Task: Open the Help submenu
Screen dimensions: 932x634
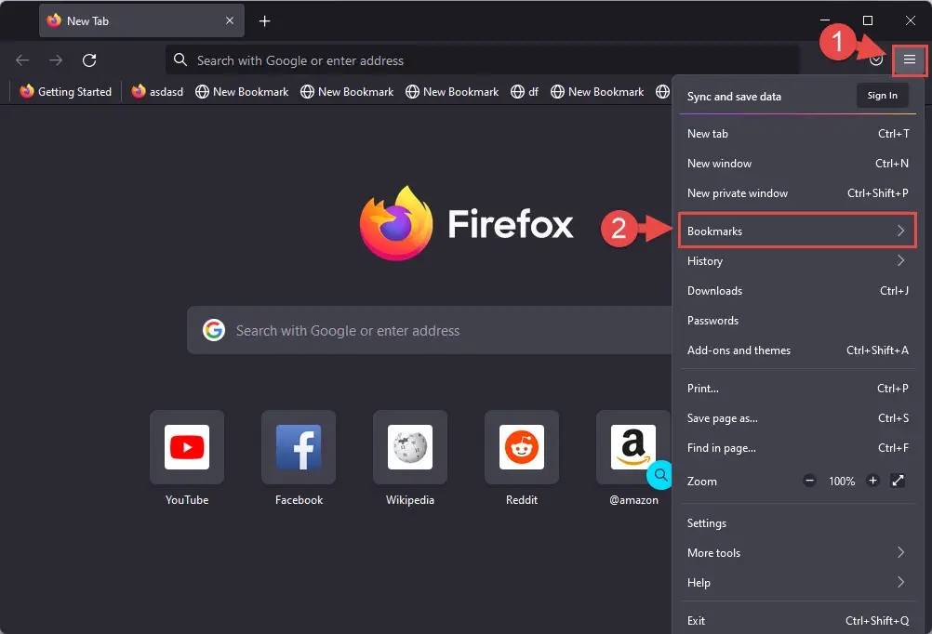Action: (x=798, y=582)
